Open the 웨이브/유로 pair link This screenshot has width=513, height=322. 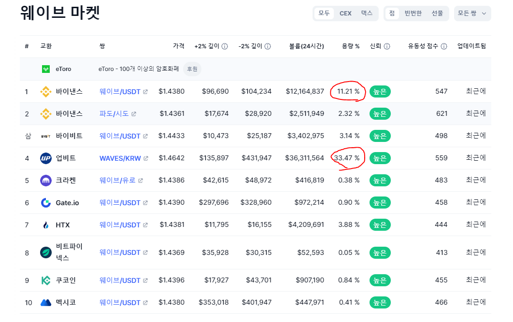(x=117, y=181)
